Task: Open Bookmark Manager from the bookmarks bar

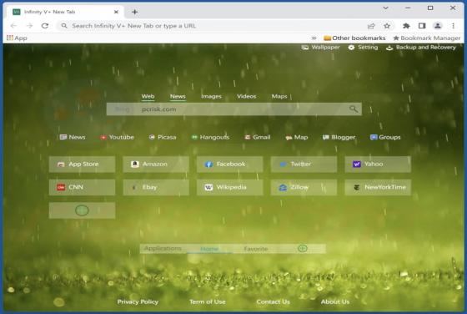Action: coord(426,38)
